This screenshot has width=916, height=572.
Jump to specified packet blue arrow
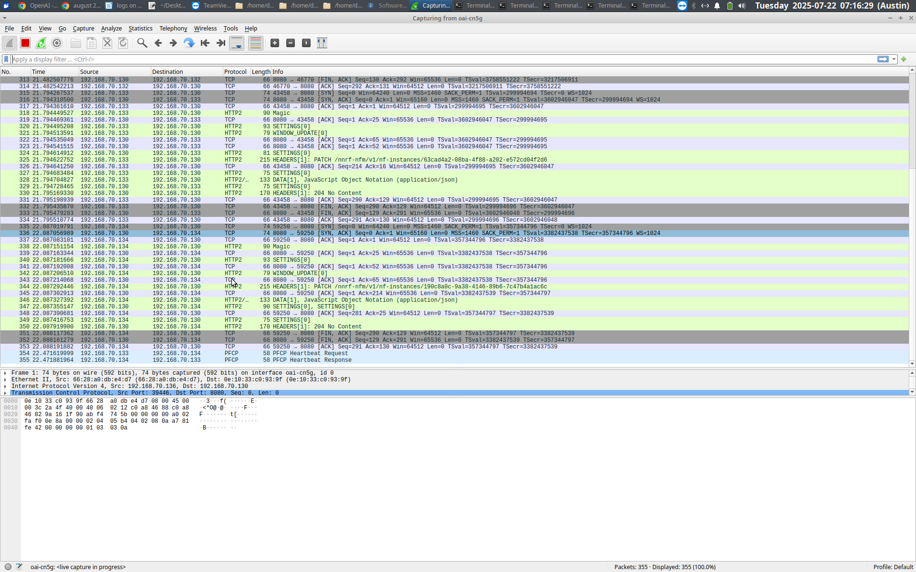pyautogui.click(x=189, y=43)
